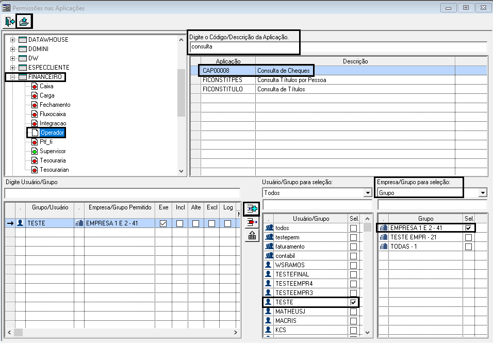This screenshot has width=493, height=343.
Task: Toggle Excl checkbox for TESTE row
Action: pos(211,223)
